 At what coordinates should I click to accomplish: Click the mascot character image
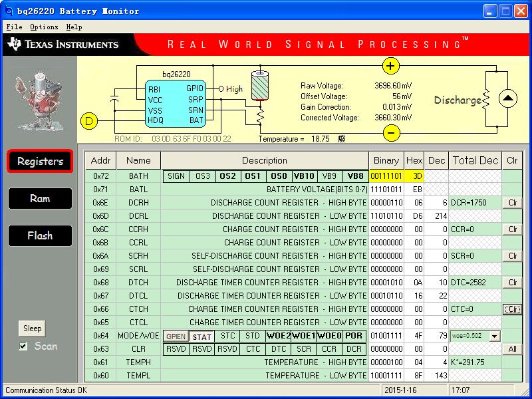tap(39, 100)
